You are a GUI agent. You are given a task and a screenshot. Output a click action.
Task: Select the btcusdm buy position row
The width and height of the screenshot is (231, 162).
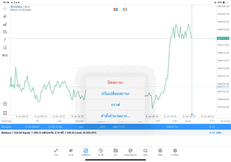coord(115,127)
